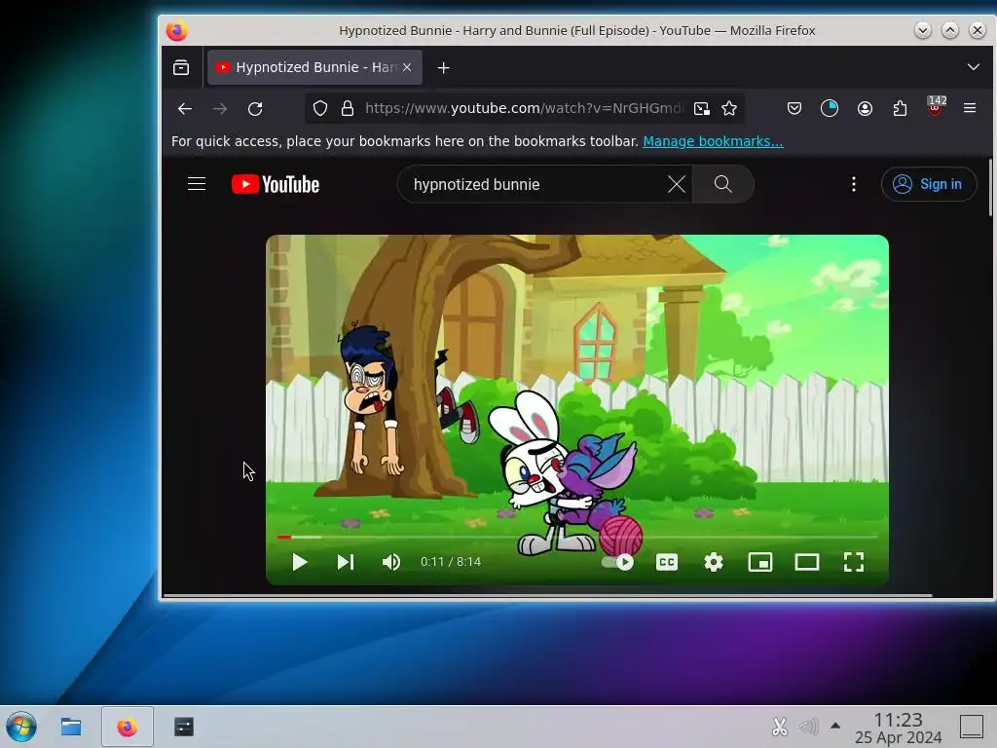Open YouTube settings three-dot menu
Screen dimensions: 997x748
click(x=853, y=184)
